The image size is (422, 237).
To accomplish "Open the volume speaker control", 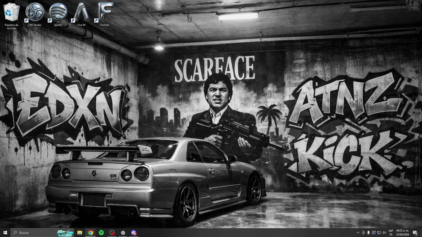I will (x=384, y=233).
